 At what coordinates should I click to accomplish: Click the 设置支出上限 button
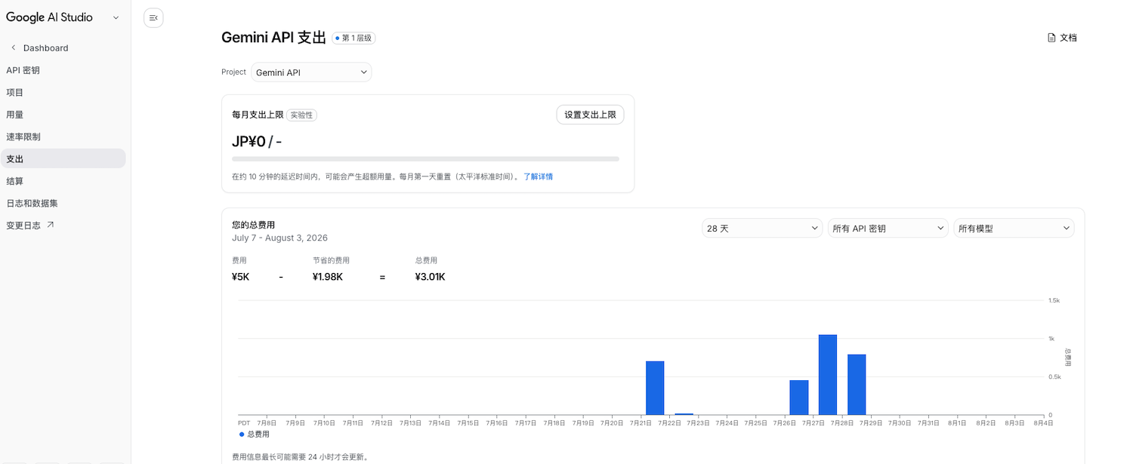coord(590,115)
